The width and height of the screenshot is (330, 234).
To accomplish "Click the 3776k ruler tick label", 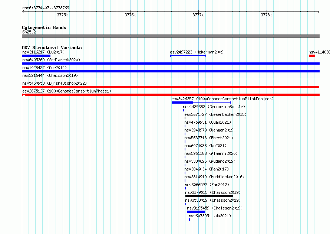I will [x=130, y=15].
